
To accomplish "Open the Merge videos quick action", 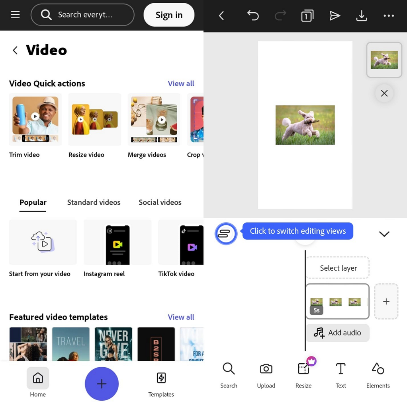I will (154, 126).
